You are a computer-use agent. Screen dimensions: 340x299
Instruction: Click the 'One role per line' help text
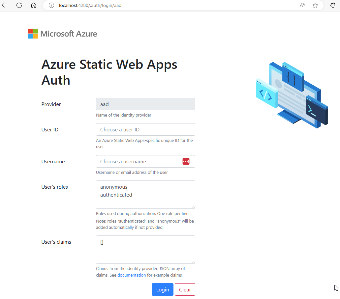click(143, 213)
